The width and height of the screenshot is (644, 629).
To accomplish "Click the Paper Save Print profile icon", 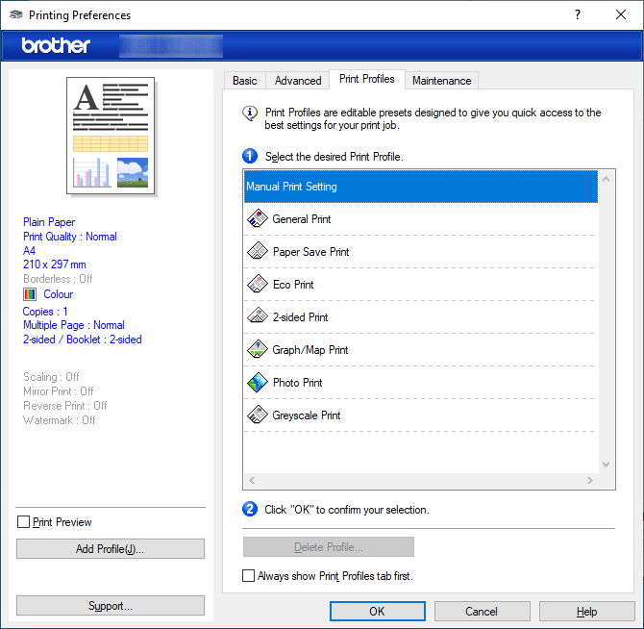I will click(257, 252).
